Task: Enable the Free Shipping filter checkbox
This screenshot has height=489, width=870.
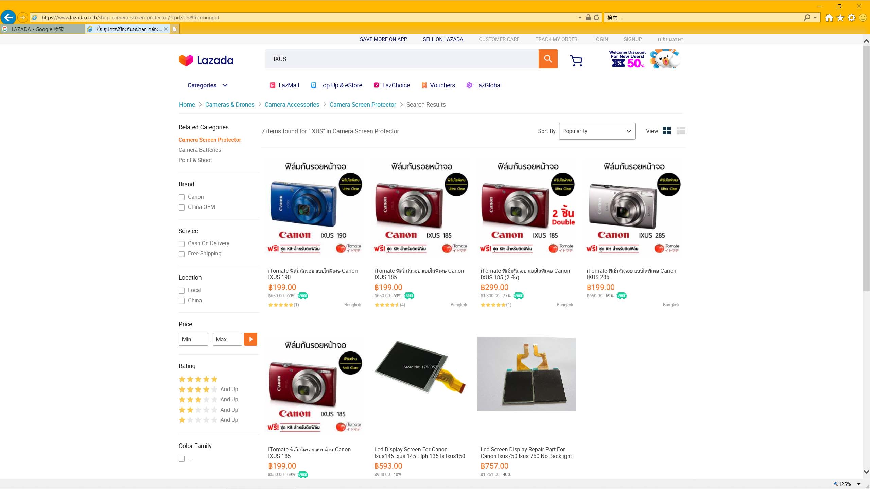Action: tap(181, 254)
